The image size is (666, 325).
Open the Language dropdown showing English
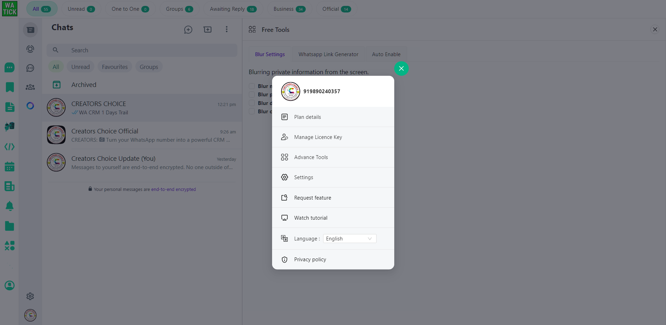tap(349, 239)
